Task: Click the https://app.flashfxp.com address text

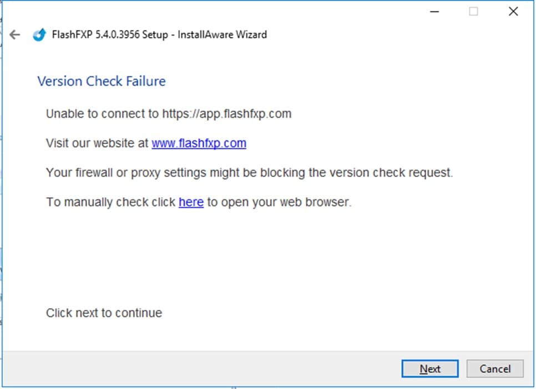Action: pyautogui.click(x=226, y=114)
